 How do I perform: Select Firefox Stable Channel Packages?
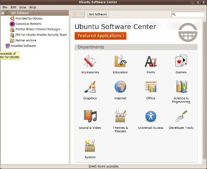[38, 29]
